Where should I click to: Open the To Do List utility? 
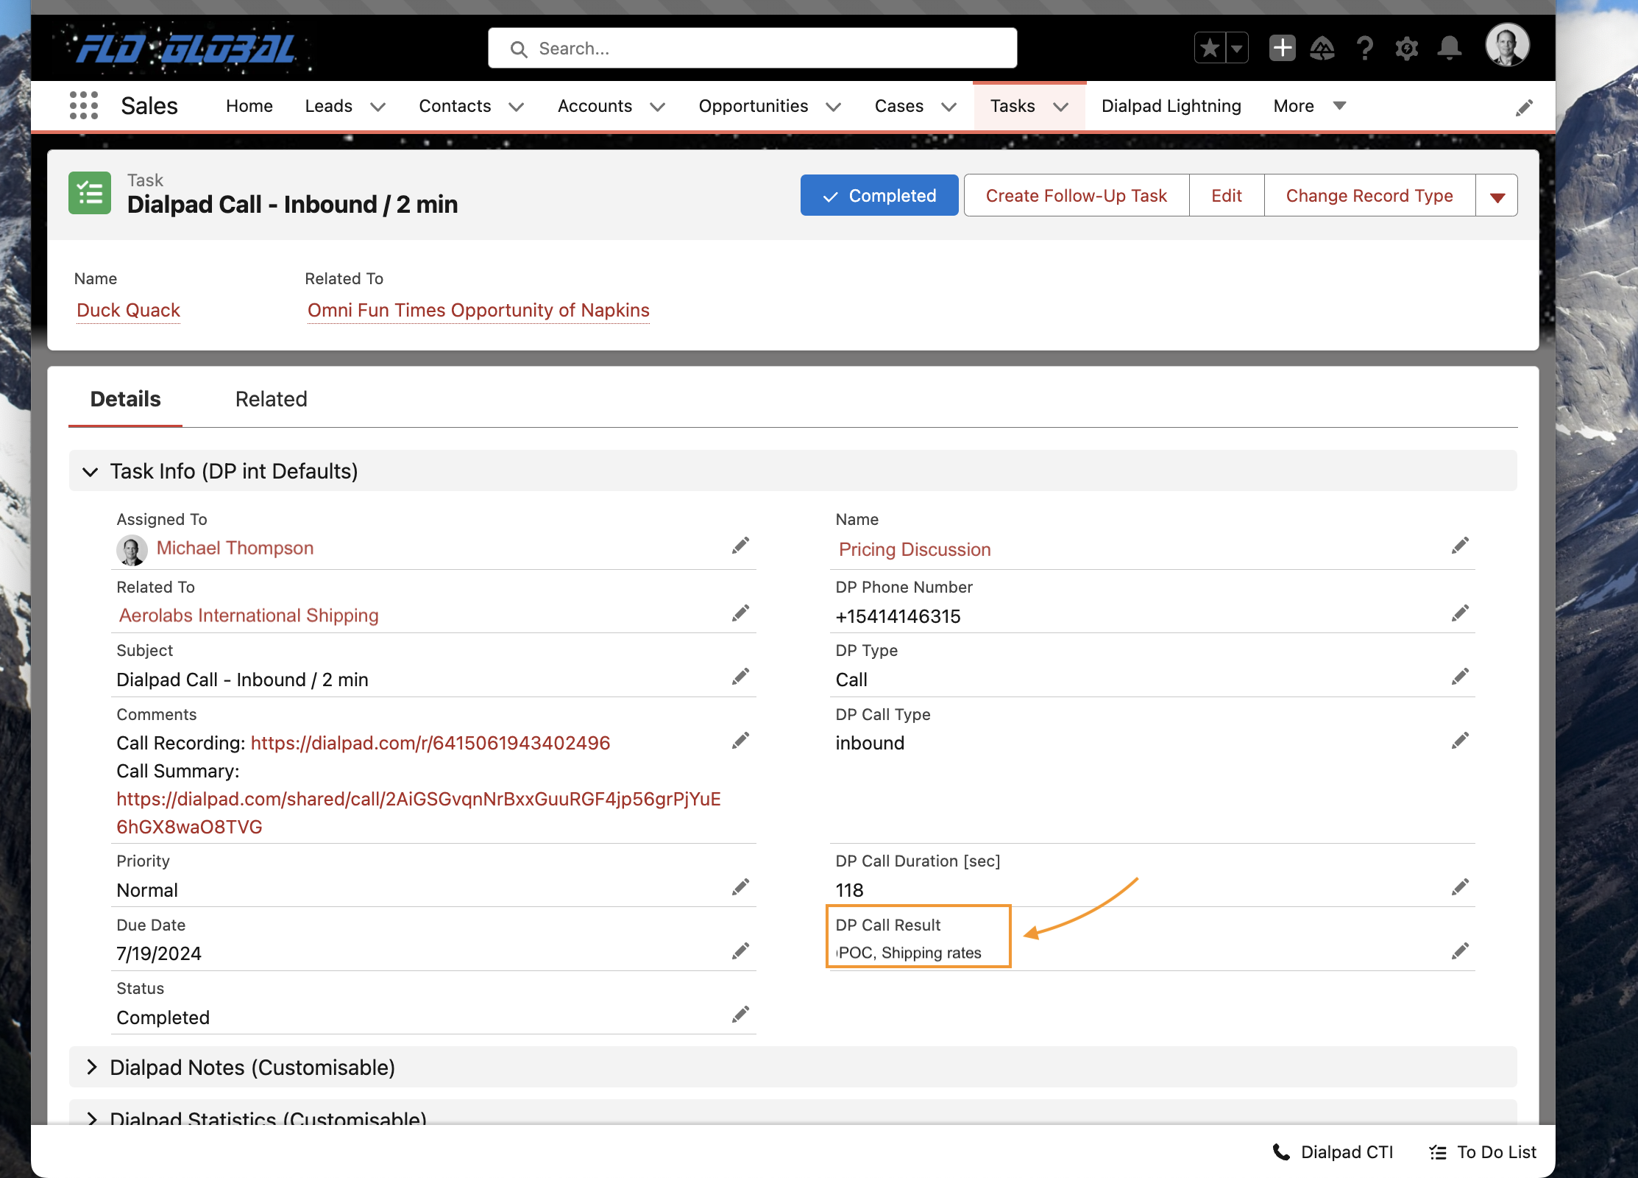tap(1483, 1152)
